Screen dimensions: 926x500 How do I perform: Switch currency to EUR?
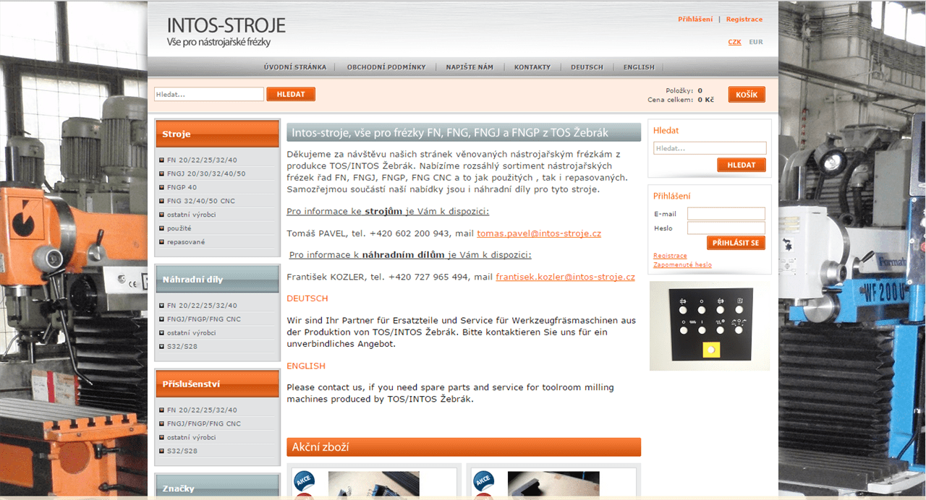pos(756,43)
